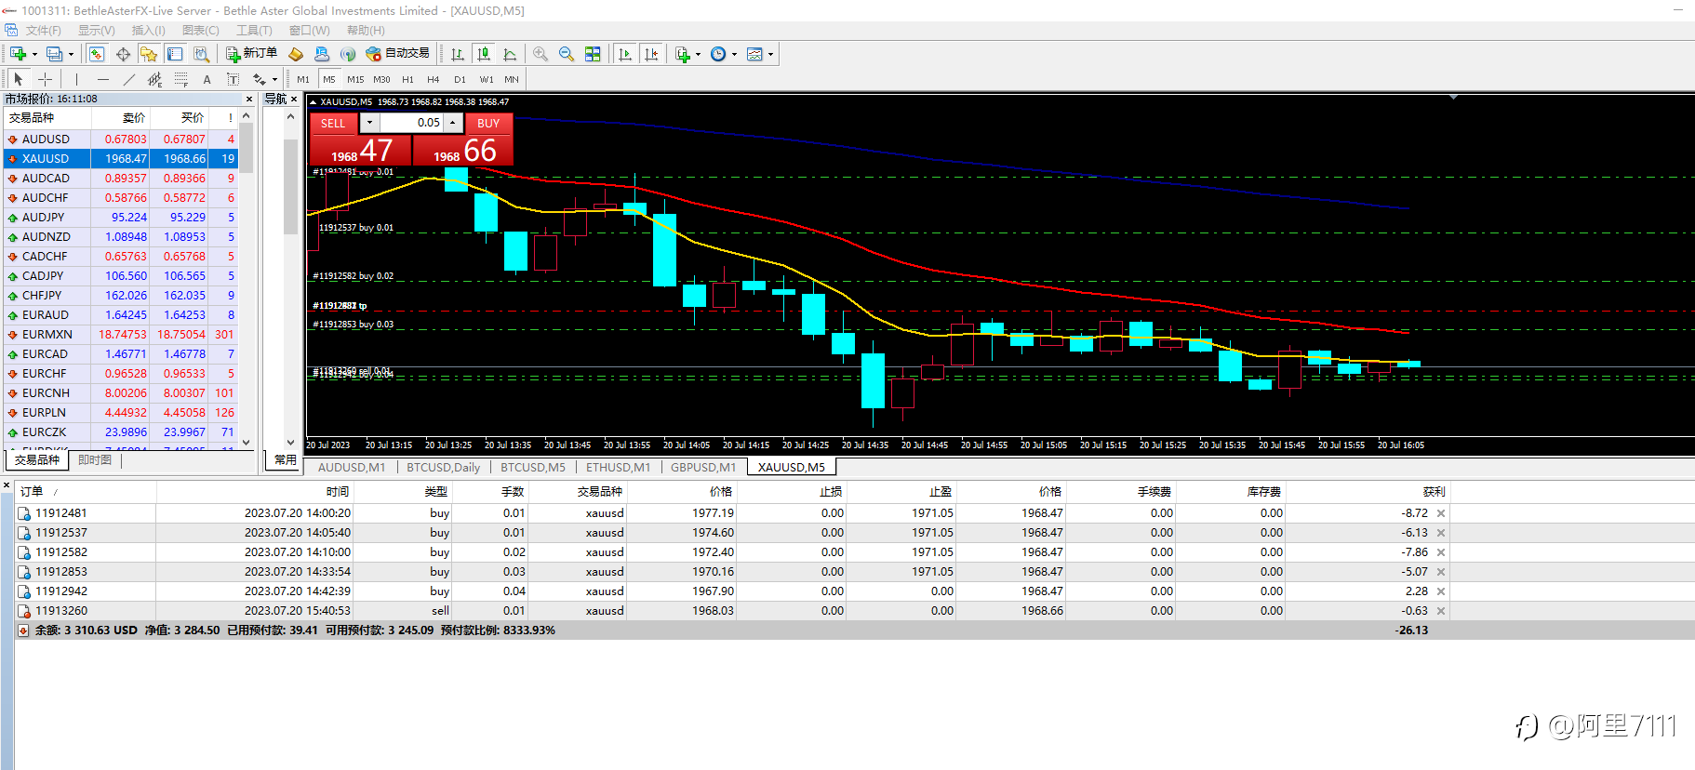
Task: Select the Crosshair cursor tool
Action: click(x=45, y=79)
